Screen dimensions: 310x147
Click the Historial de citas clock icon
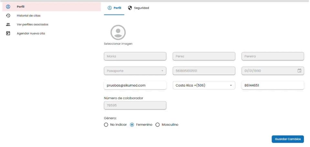point(8,15)
